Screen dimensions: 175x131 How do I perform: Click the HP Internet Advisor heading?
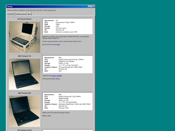pos(24,19)
